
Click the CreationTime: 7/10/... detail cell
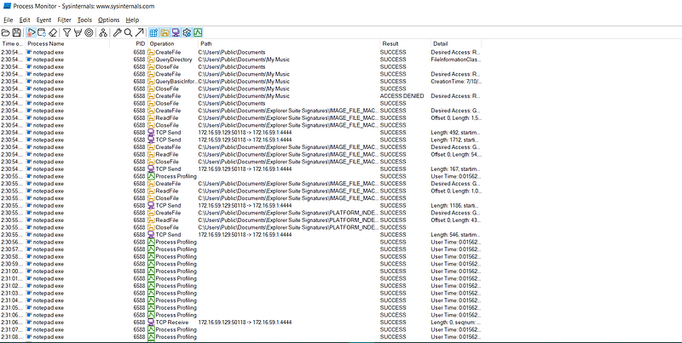pos(456,81)
